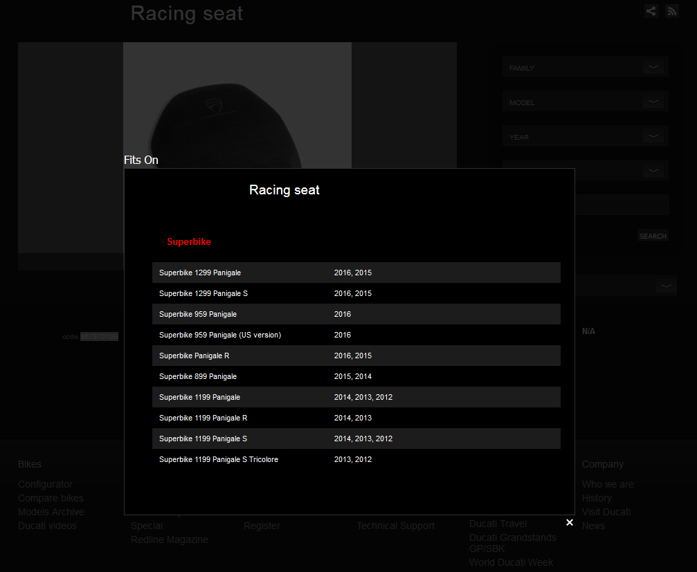Click the share icon near the page title
Screen dimensions: 697x572
click(651, 11)
